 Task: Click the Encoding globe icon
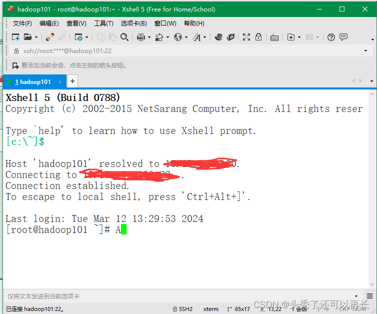178,37
